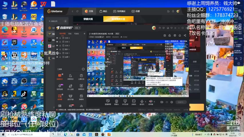This screenshot has height=137, width=244.
Task: Click the WeGame back arrow
Action: coord(73,11)
